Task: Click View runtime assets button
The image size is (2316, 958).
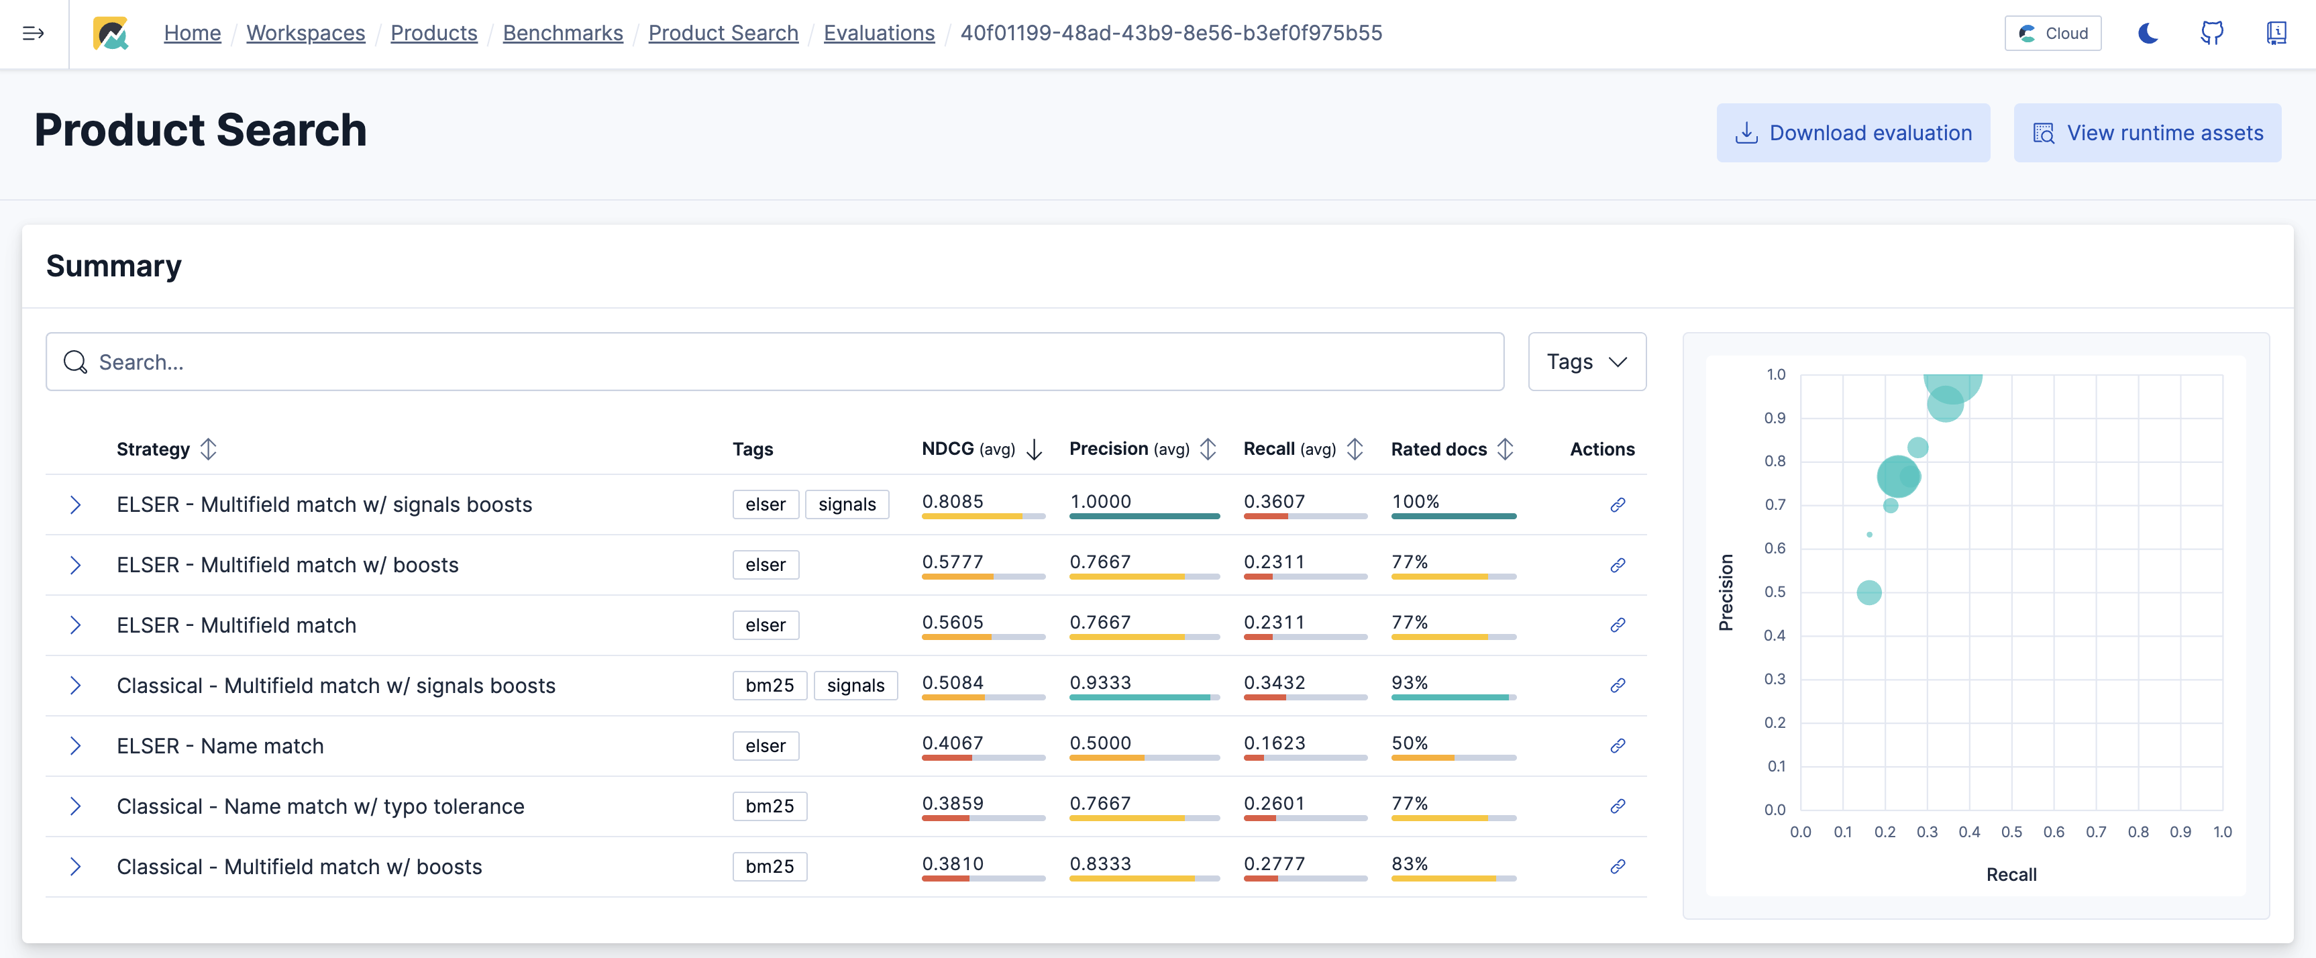Action: coord(2146,133)
